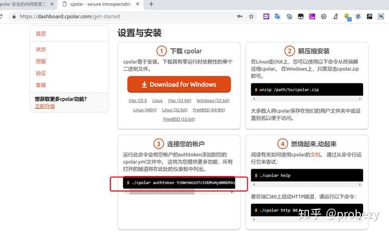Click the purple notebook extension icon
Screen dimensions: 389x232
[x=312, y=16]
